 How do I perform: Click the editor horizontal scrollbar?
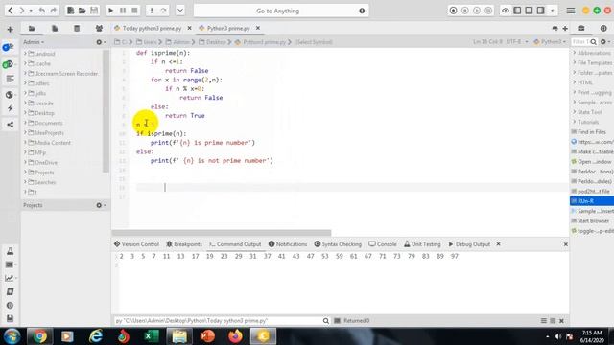coord(222,233)
